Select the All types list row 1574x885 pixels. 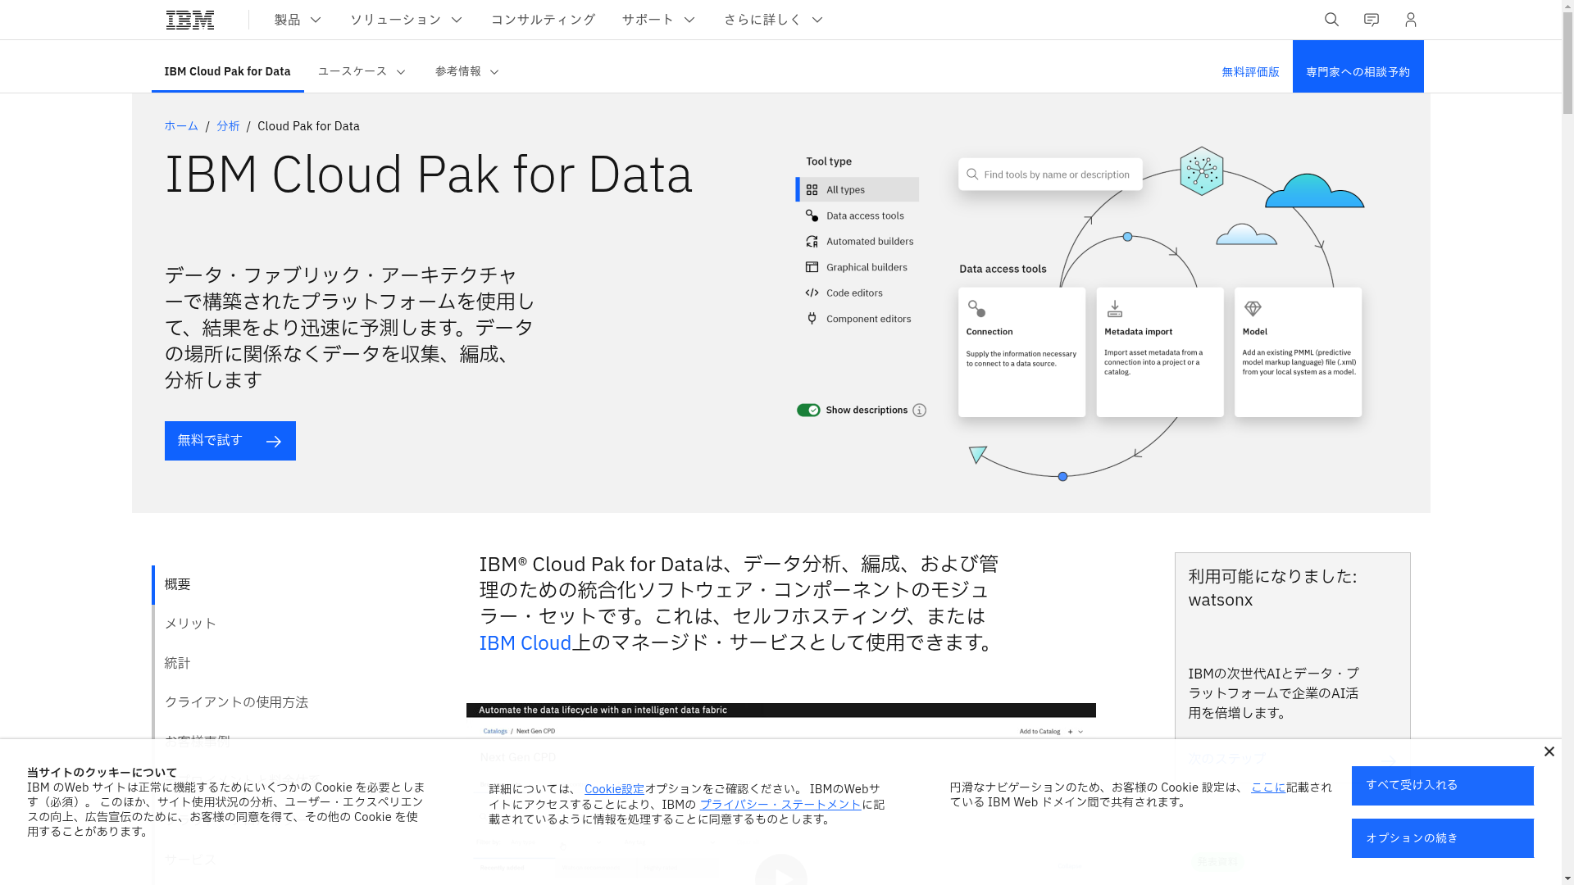(x=858, y=190)
